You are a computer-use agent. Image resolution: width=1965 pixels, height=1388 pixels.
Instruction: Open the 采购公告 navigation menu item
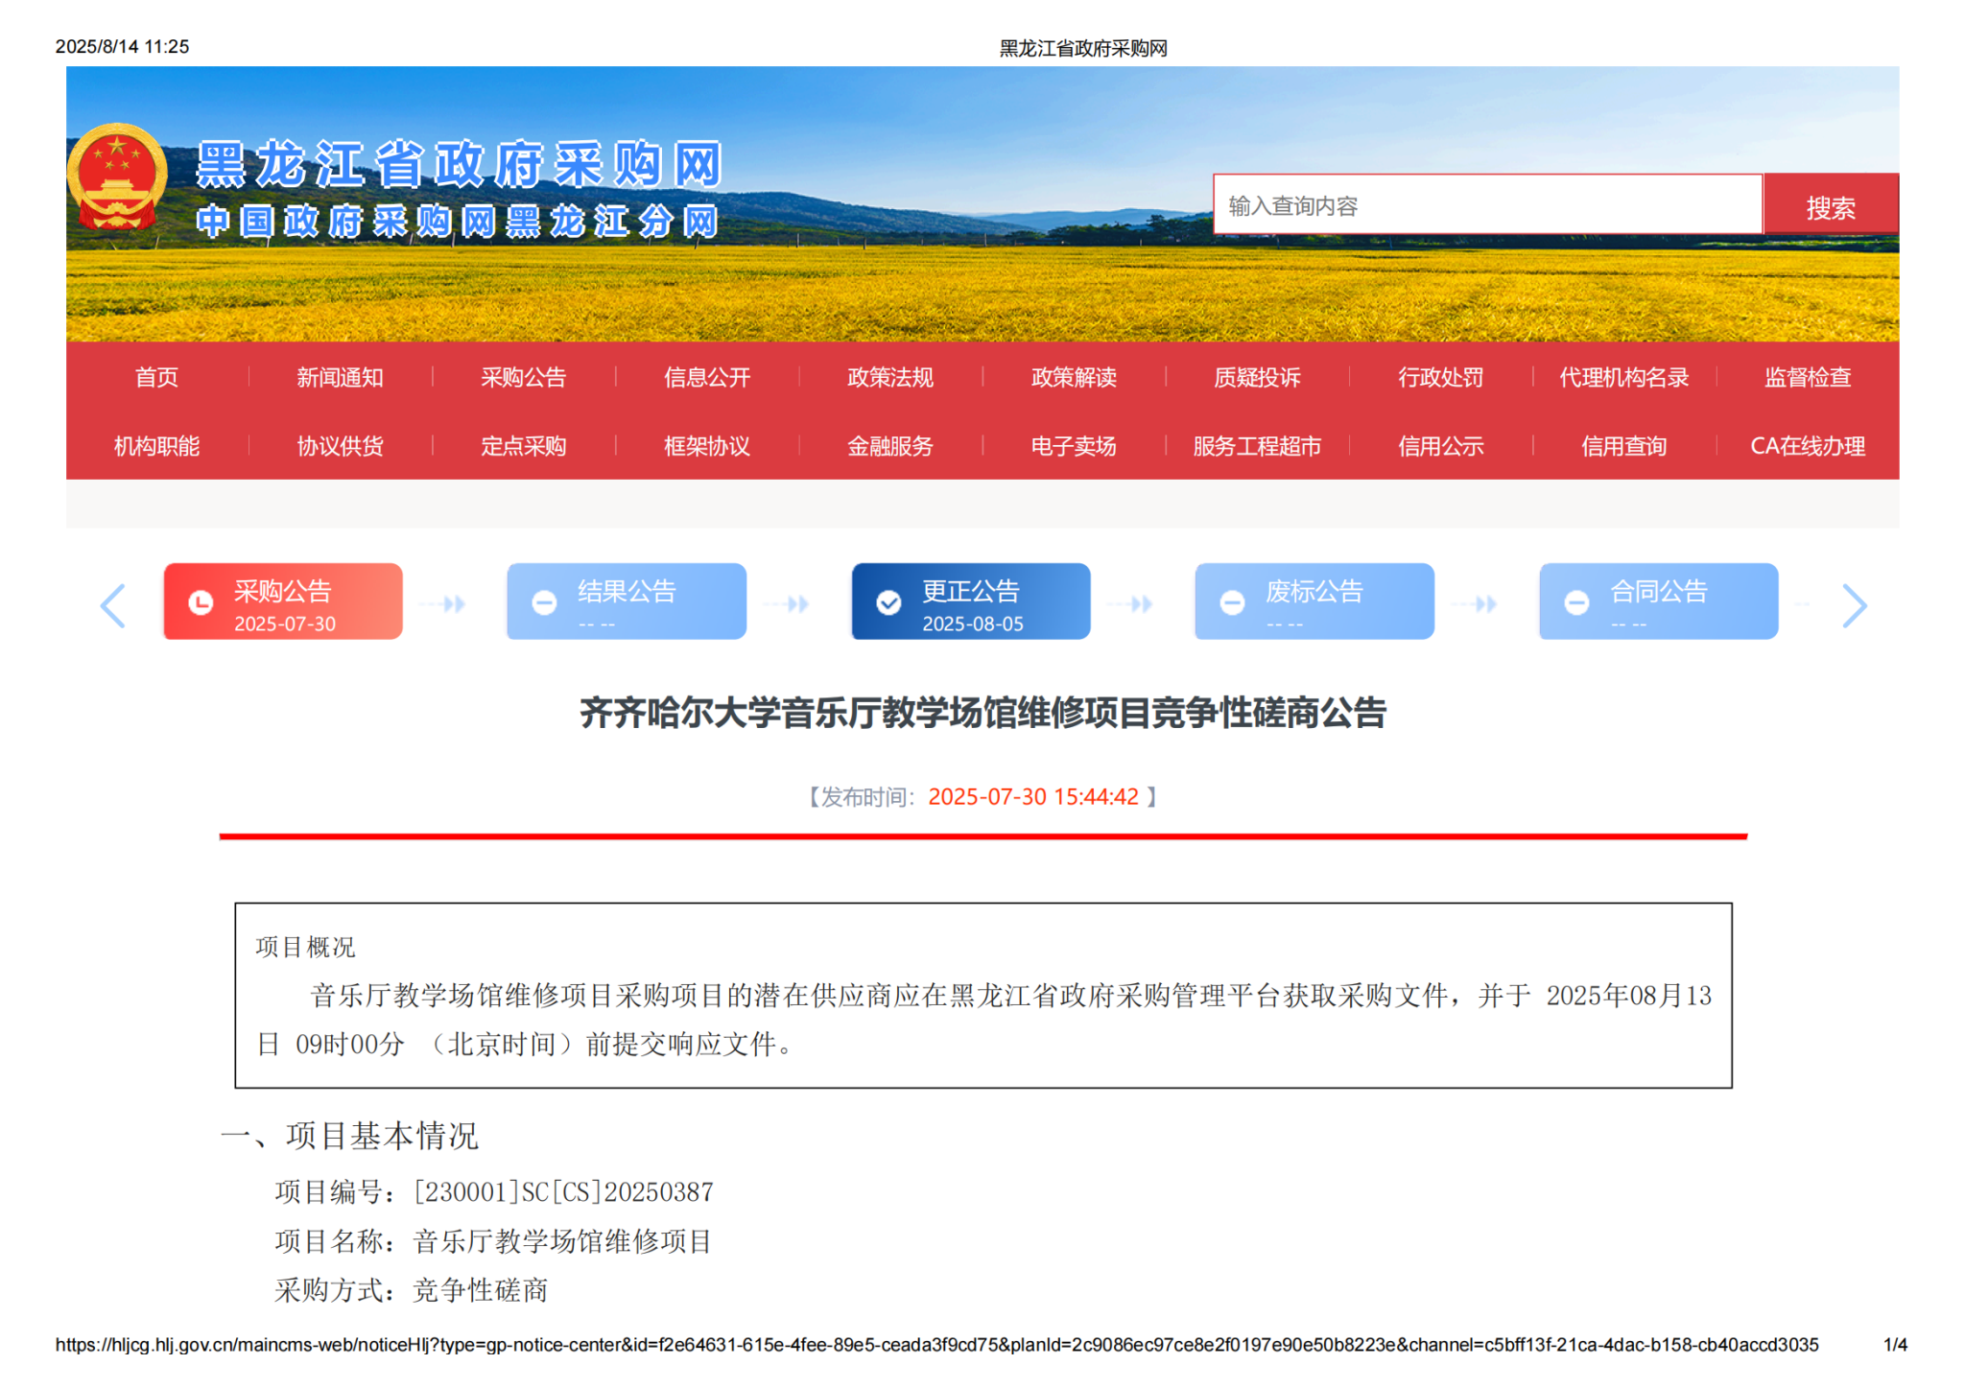click(523, 377)
